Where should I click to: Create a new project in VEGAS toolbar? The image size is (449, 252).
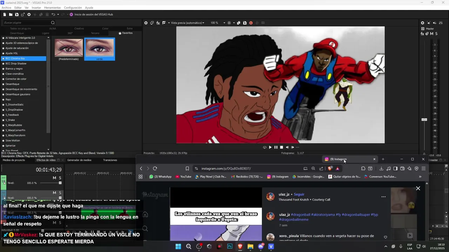click(5, 14)
